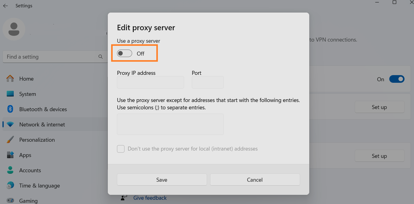Maximize the Settings window

pos(394,2)
